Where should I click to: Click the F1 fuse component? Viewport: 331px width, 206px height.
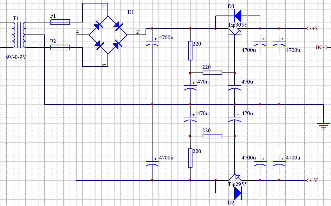60,22
